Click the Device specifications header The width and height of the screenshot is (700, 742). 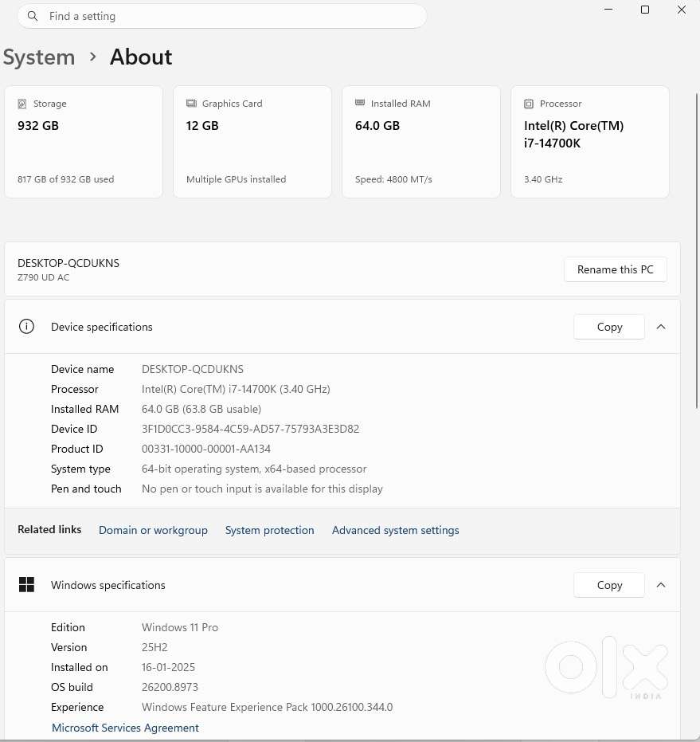click(342, 327)
